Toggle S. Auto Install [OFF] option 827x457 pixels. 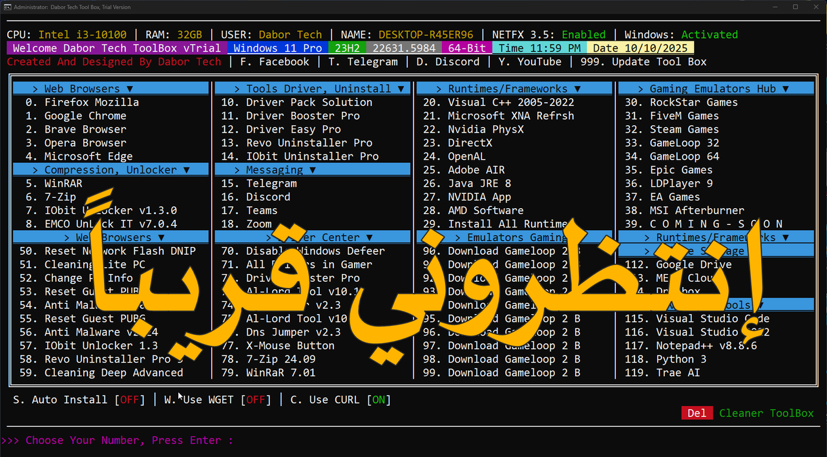(79, 399)
